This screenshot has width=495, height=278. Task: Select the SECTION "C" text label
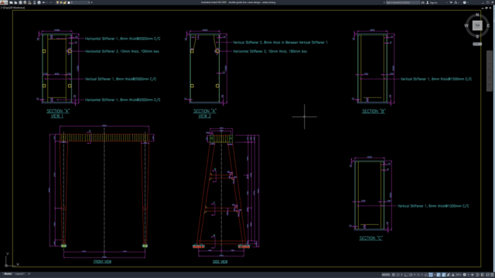(371, 238)
